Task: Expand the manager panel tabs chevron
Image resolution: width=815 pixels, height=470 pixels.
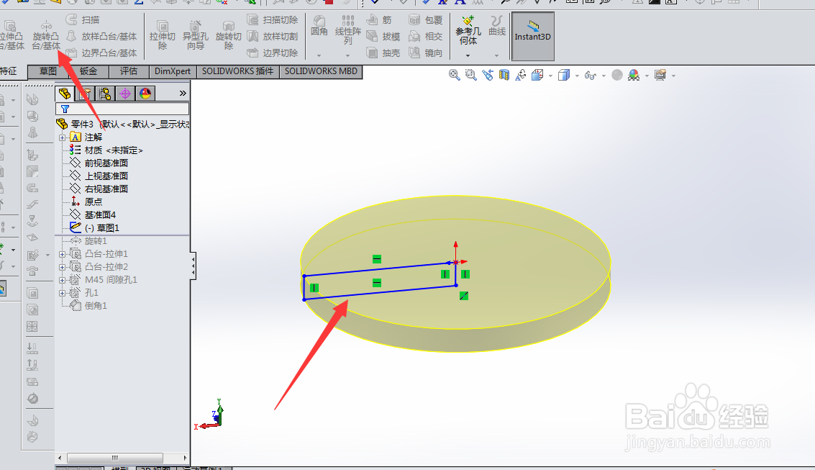Action: click(x=183, y=93)
